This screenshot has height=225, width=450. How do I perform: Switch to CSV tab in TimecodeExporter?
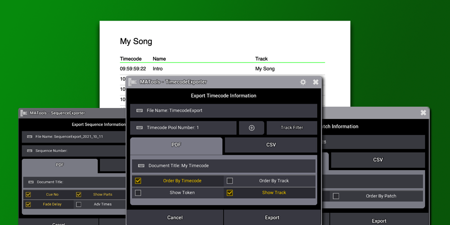pyautogui.click(x=271, y=145)
